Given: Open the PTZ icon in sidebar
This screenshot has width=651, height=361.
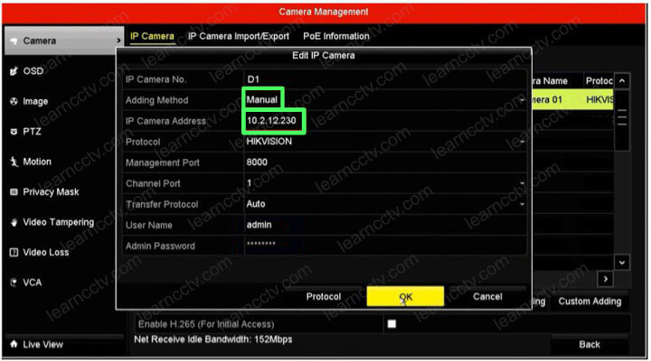Looking at the screenshot, I should [13, 132].
